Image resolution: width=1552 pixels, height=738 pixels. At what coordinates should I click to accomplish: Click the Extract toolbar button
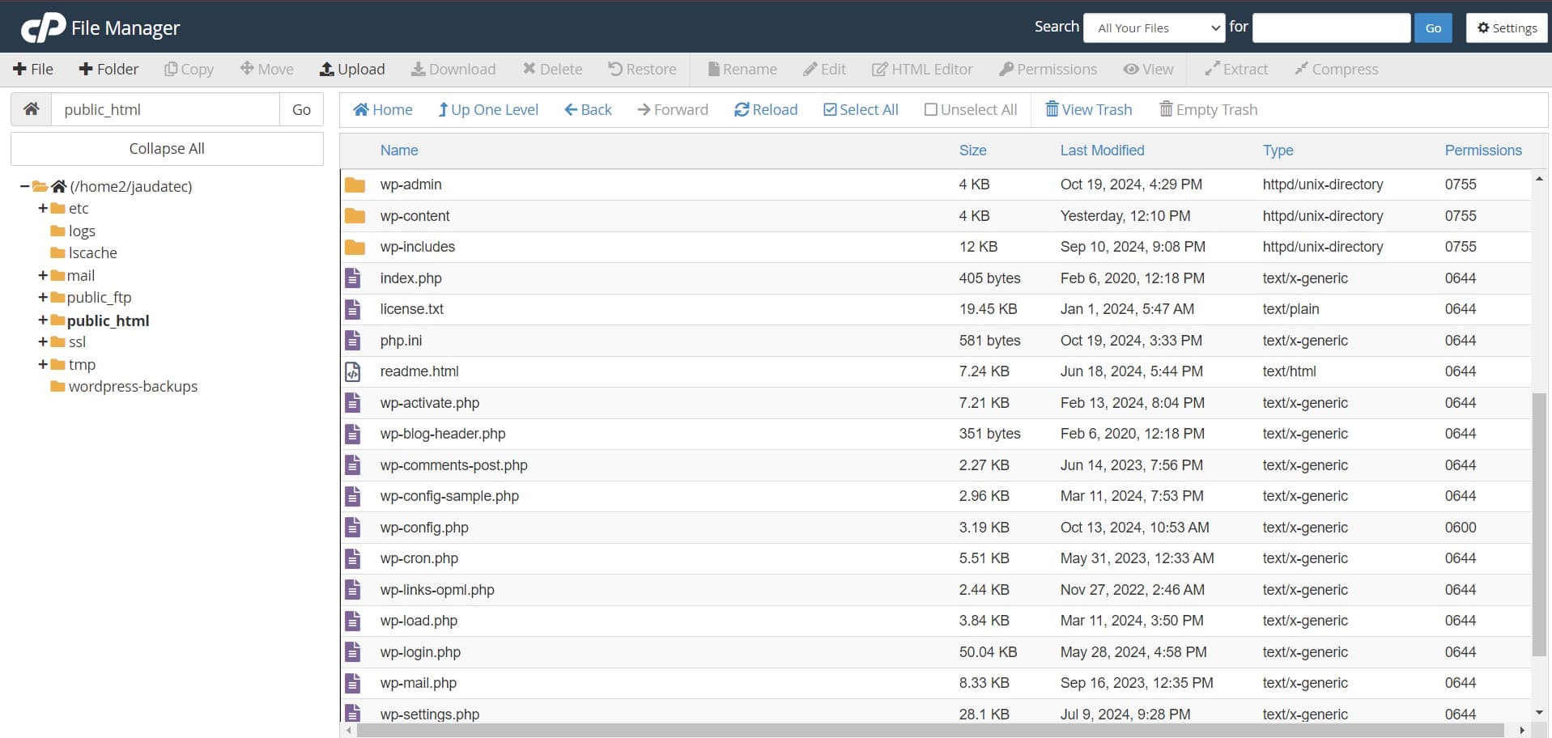[x=1236, y=69]
